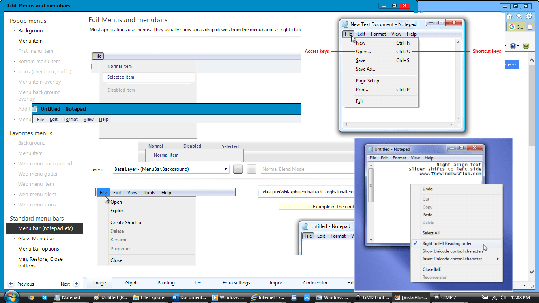
Task: Switch to Notepad taskbar button
Action: [x=71, y=297]
